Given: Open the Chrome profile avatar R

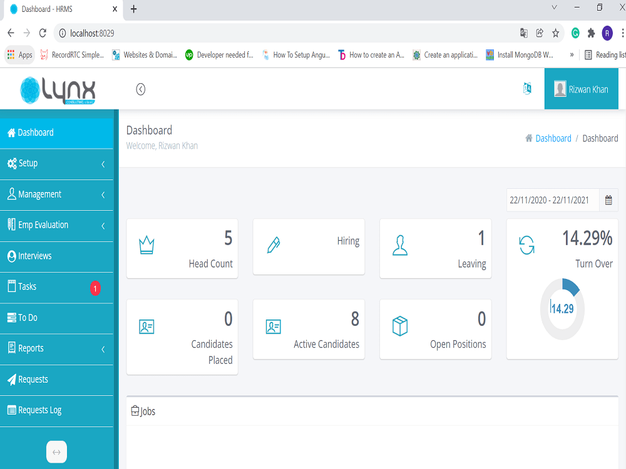Looking at the screenshot, I should point(607,33).
